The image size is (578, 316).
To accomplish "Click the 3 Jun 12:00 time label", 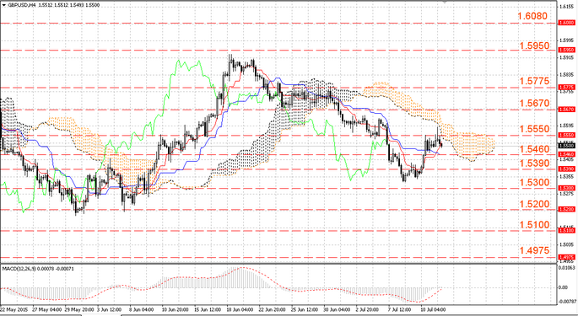I will click(111, 310).
